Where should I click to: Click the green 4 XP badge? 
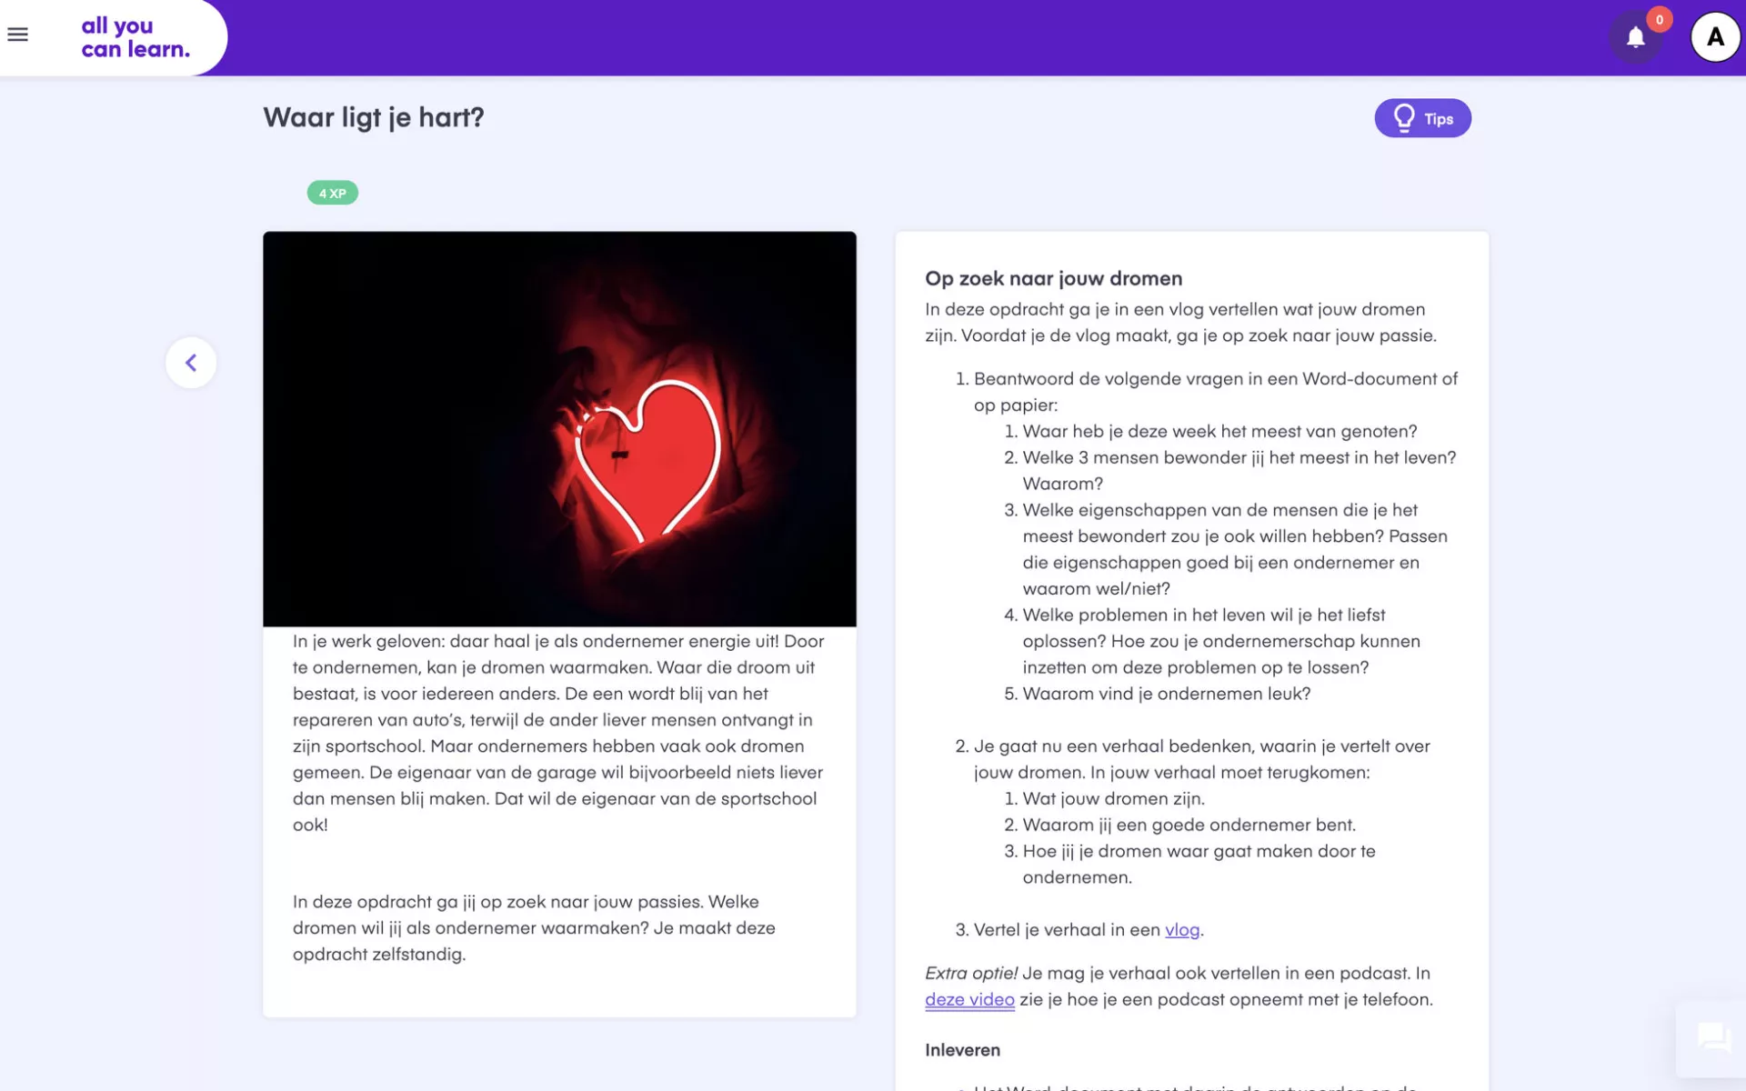(332, 193)
